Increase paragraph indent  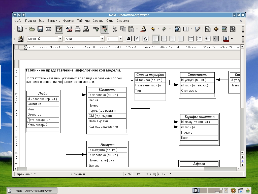[x=216, y=39]
